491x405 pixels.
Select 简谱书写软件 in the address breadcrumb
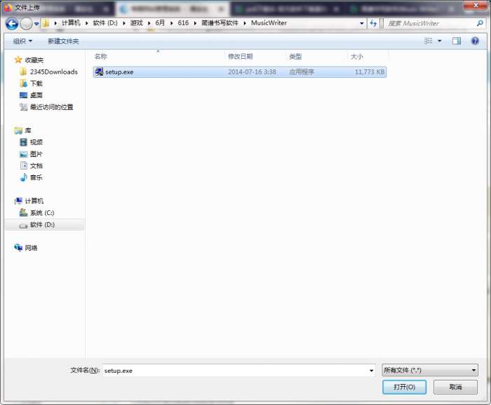click(220, 23)
